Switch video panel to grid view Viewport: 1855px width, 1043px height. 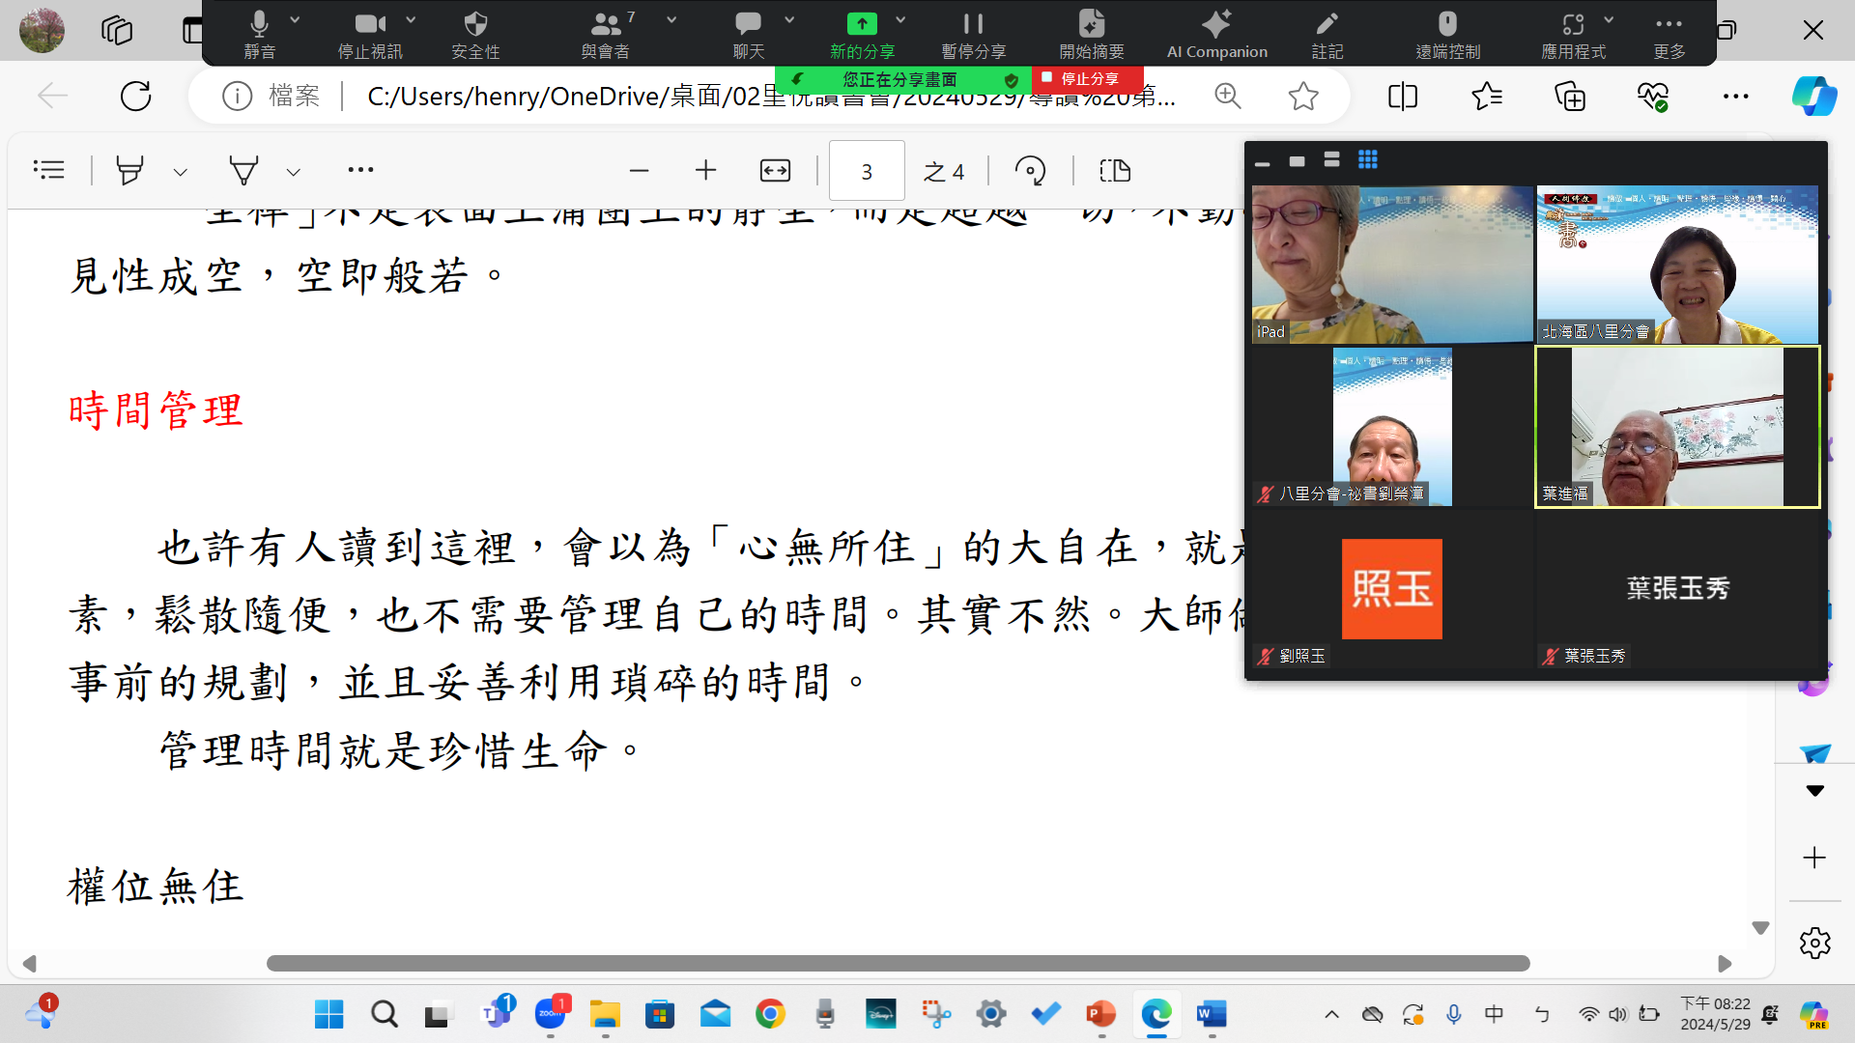pyautogui.click(x=1367, y=159)
